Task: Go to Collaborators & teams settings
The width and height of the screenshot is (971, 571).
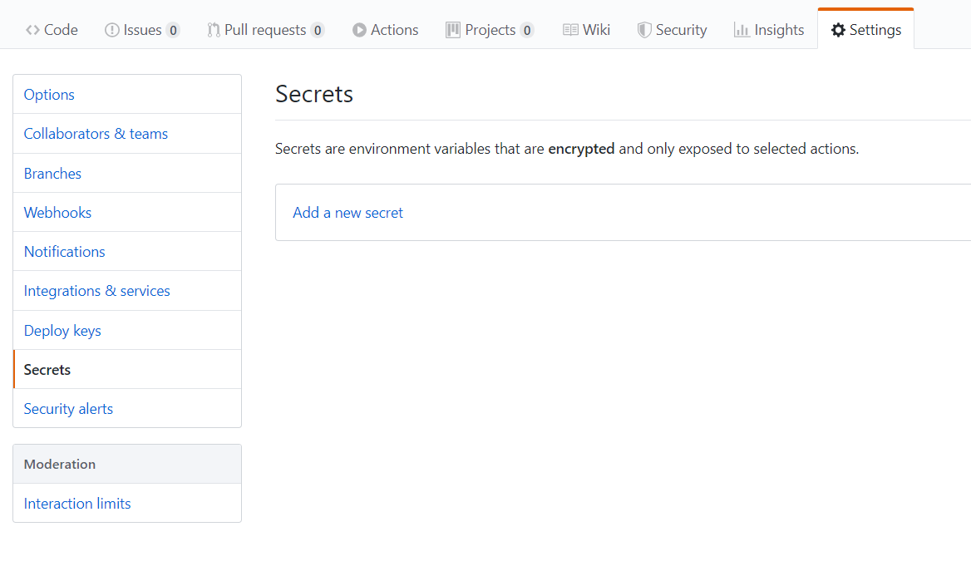Action: (x=95, y=133)
